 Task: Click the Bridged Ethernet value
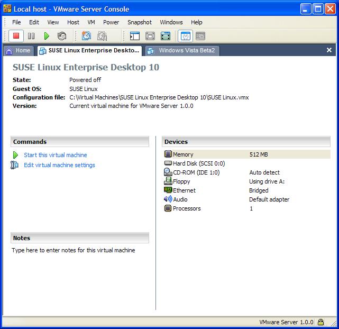(259, 190)
